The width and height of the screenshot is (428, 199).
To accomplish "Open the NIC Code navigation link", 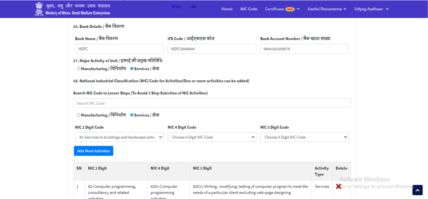I will 249,9.
